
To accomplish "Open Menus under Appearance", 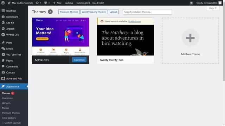I will pos(6,108).
